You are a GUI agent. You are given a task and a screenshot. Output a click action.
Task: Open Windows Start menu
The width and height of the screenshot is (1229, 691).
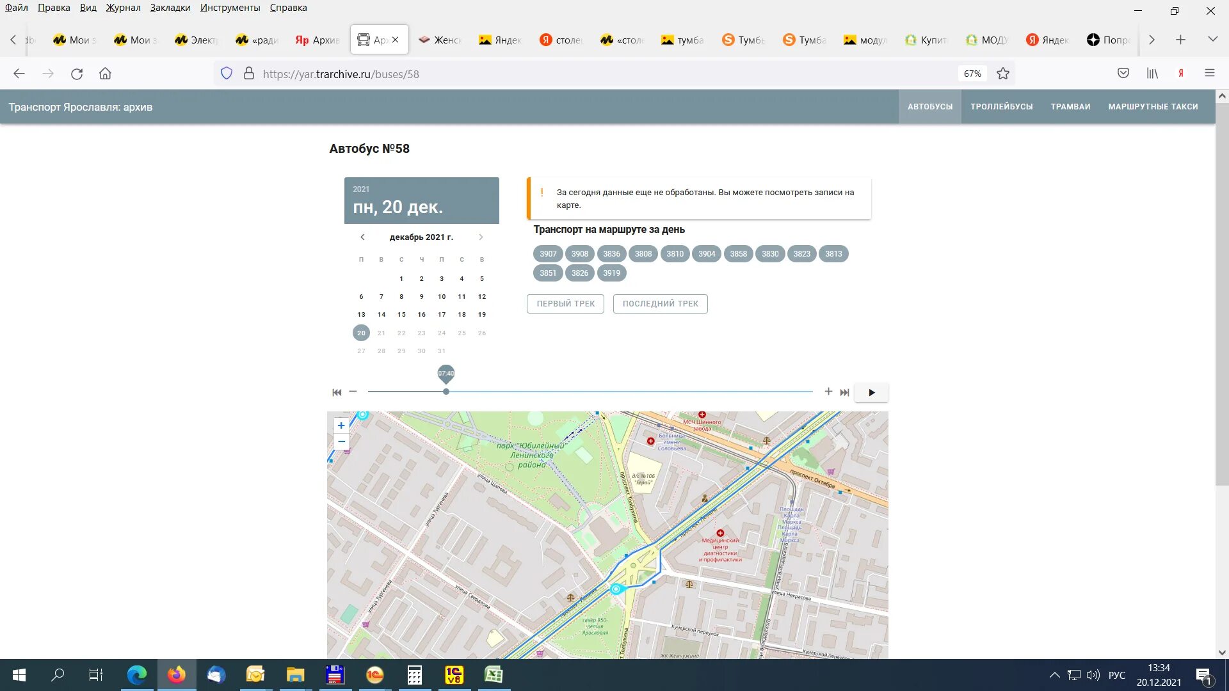click(x=19, y=675)
